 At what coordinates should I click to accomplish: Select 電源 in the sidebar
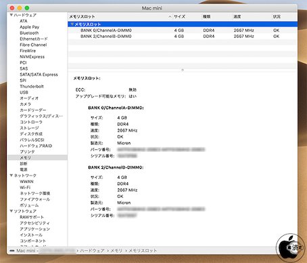[x=24, y=169]
